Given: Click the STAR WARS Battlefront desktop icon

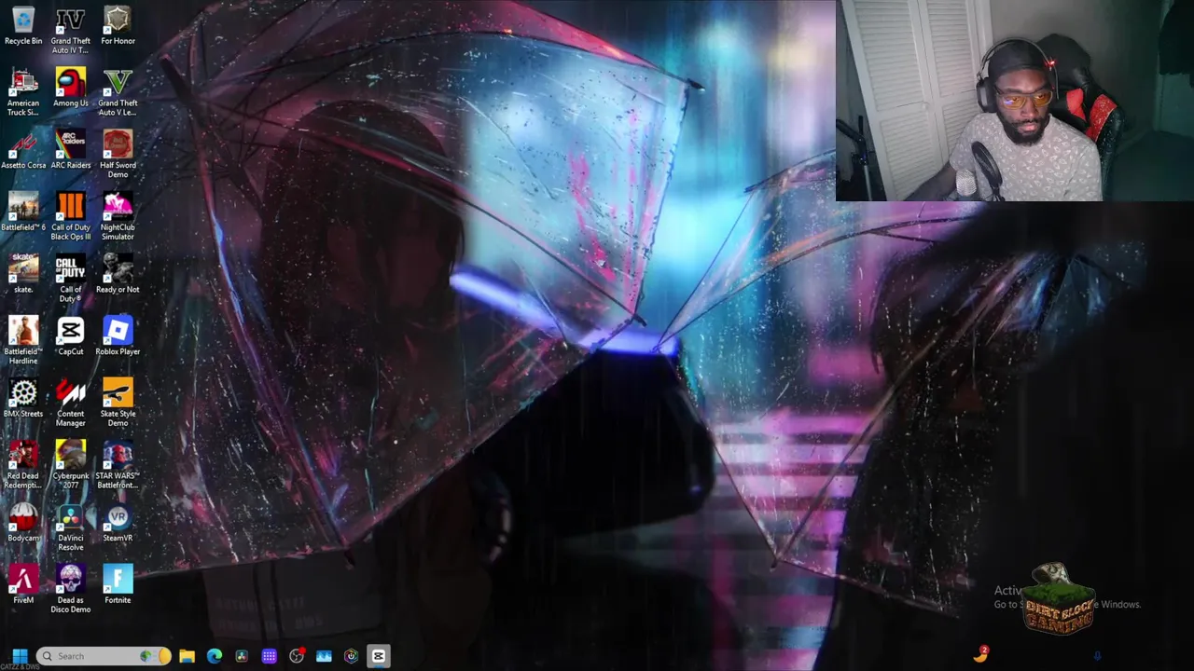Looking at the screenshot, I should [118, 465].
